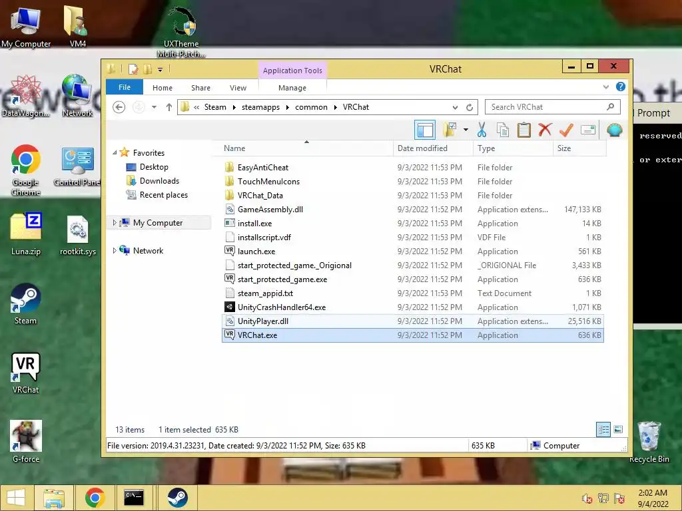
Task: Toggle the preview pane layout icon
Action: tap(424, 130)
